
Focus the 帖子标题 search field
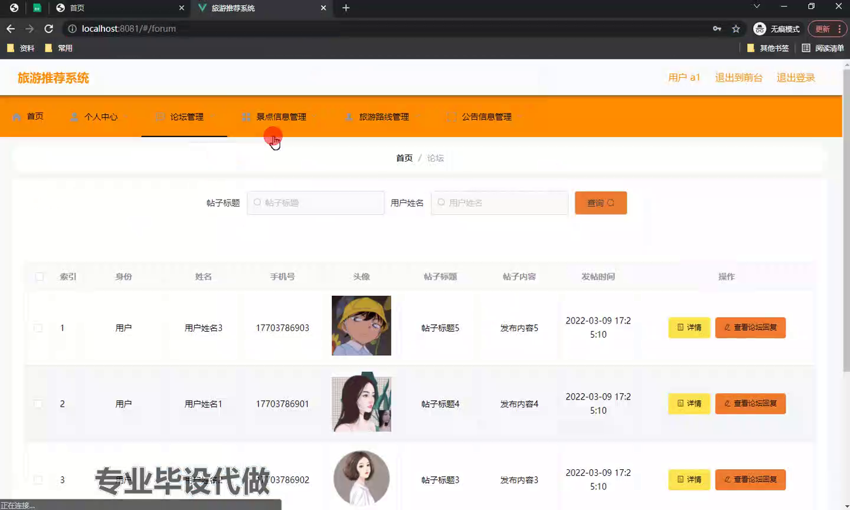(316, 202)
